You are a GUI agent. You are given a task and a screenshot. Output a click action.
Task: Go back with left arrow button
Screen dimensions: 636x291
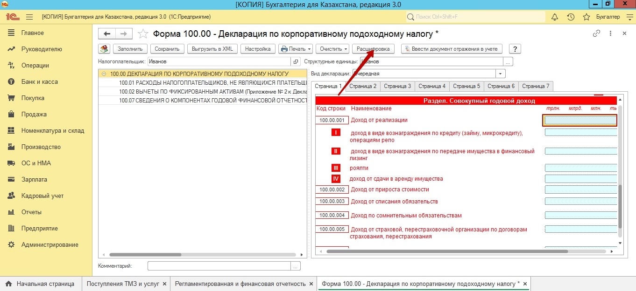click(107, 34)
